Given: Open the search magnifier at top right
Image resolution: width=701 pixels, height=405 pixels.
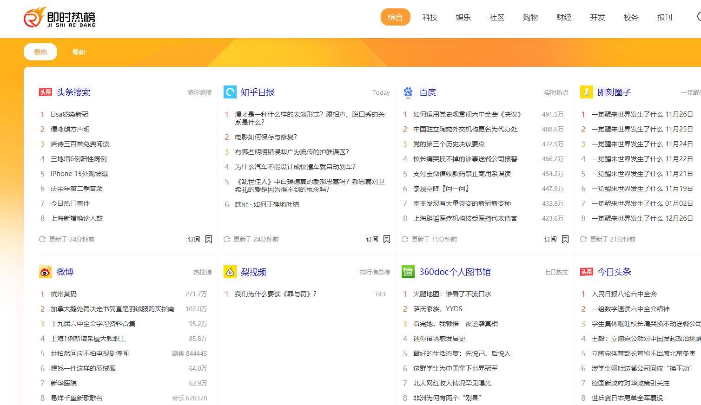Looking at the screenshot, I should [x=698, y=17].
